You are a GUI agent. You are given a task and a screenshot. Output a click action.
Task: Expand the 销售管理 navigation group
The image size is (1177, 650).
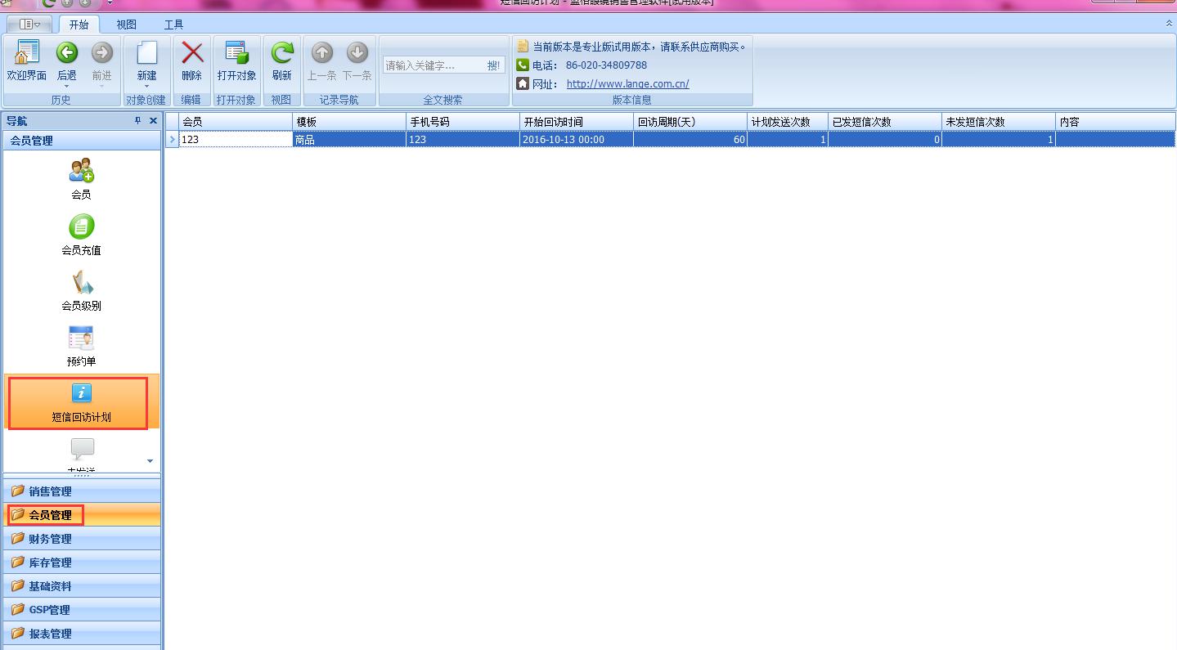pyautogui.click(x=50, y=491)
